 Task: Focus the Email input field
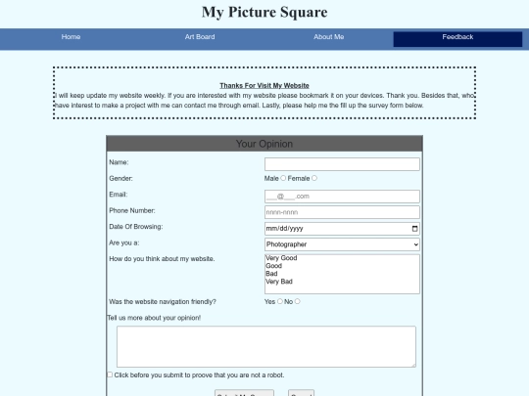click(342, 197)
